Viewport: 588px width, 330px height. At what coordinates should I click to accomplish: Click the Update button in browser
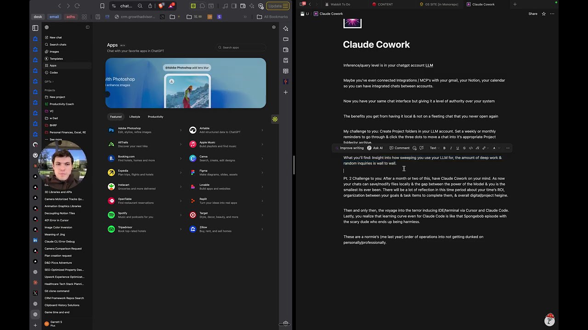pos(278,6)
